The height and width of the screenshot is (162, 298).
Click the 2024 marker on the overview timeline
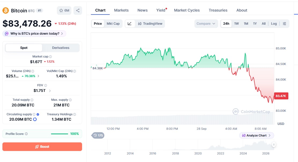[243, 153]
